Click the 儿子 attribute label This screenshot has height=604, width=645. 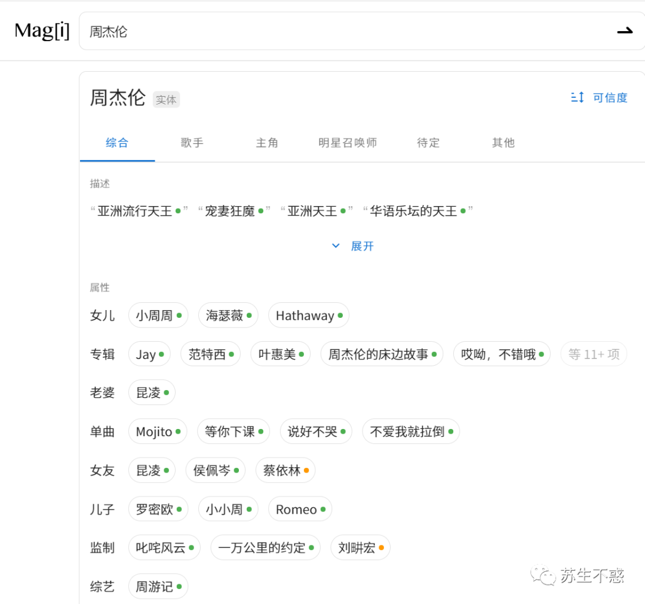coord(103,510)
